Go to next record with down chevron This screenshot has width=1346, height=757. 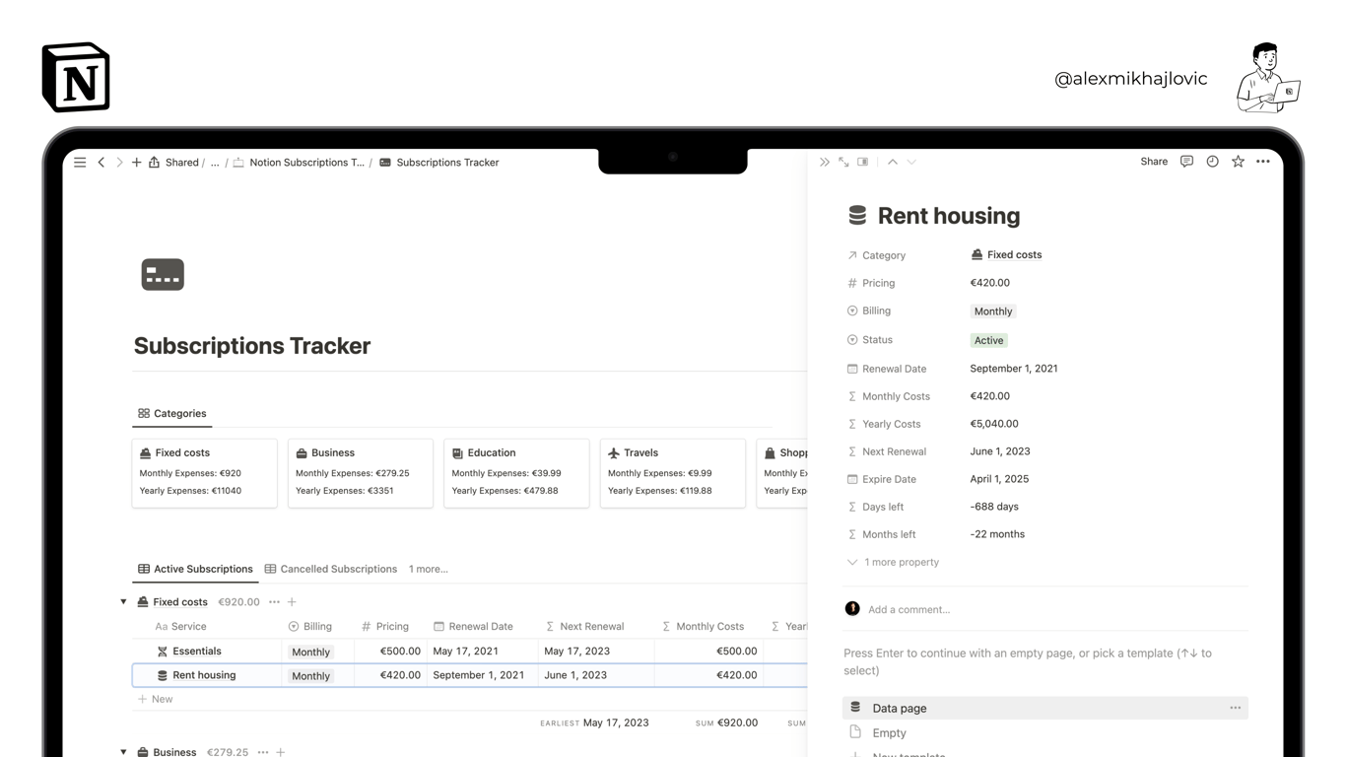[x=911, y=162]
